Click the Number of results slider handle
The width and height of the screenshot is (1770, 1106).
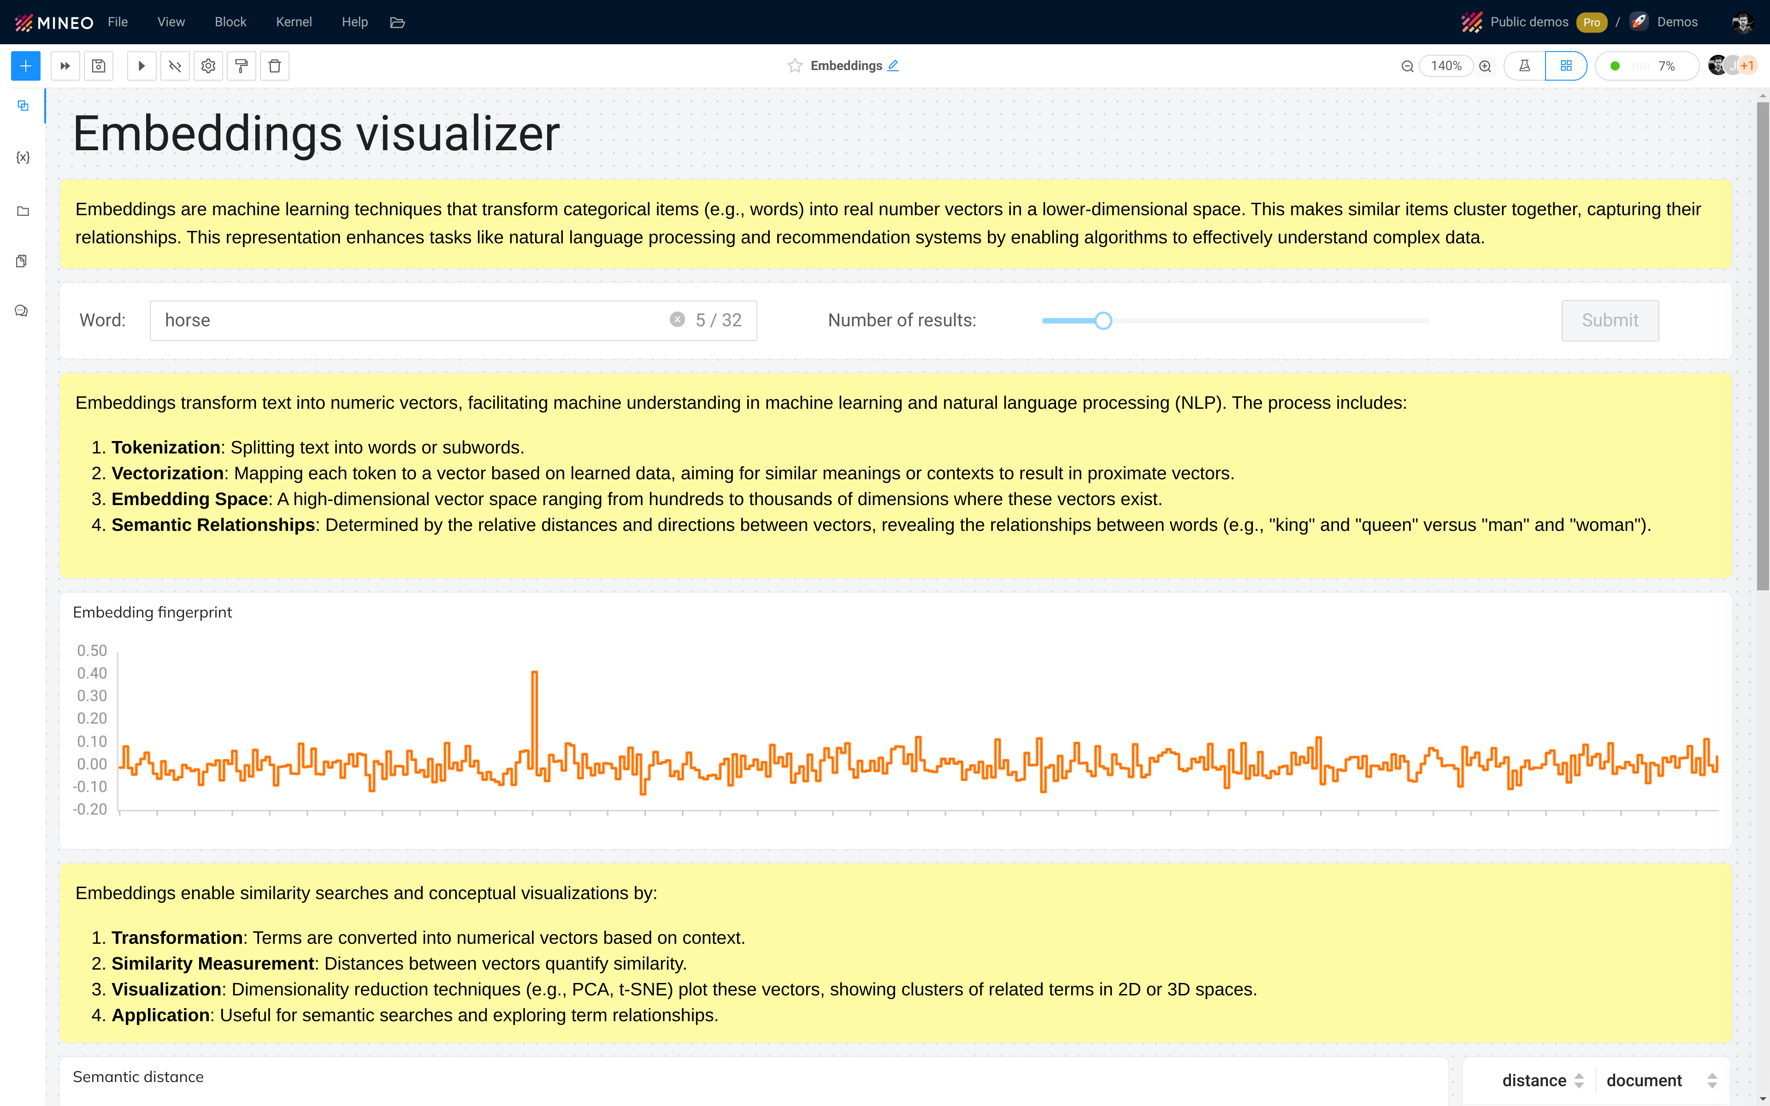[x=1103, y=320]
